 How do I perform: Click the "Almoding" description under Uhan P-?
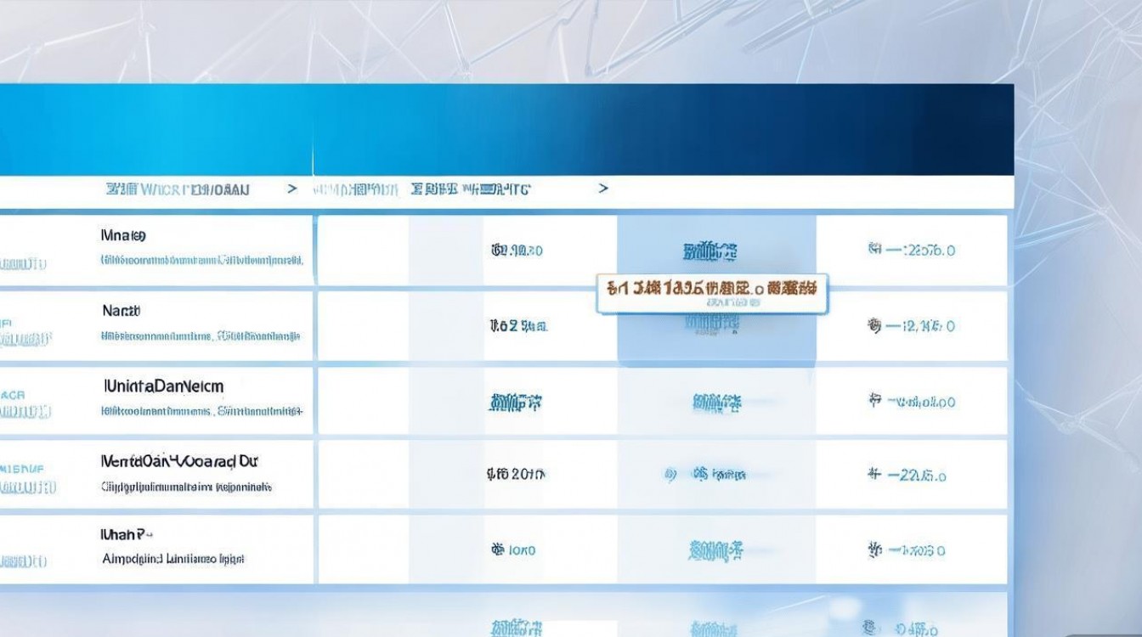(173, 559)
